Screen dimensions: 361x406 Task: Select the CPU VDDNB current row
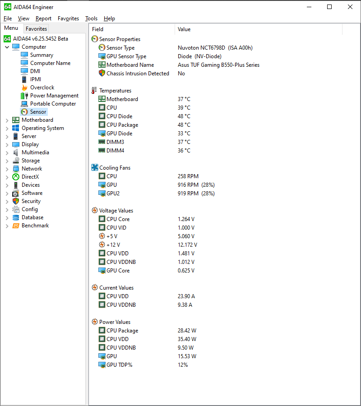point(225,305)
